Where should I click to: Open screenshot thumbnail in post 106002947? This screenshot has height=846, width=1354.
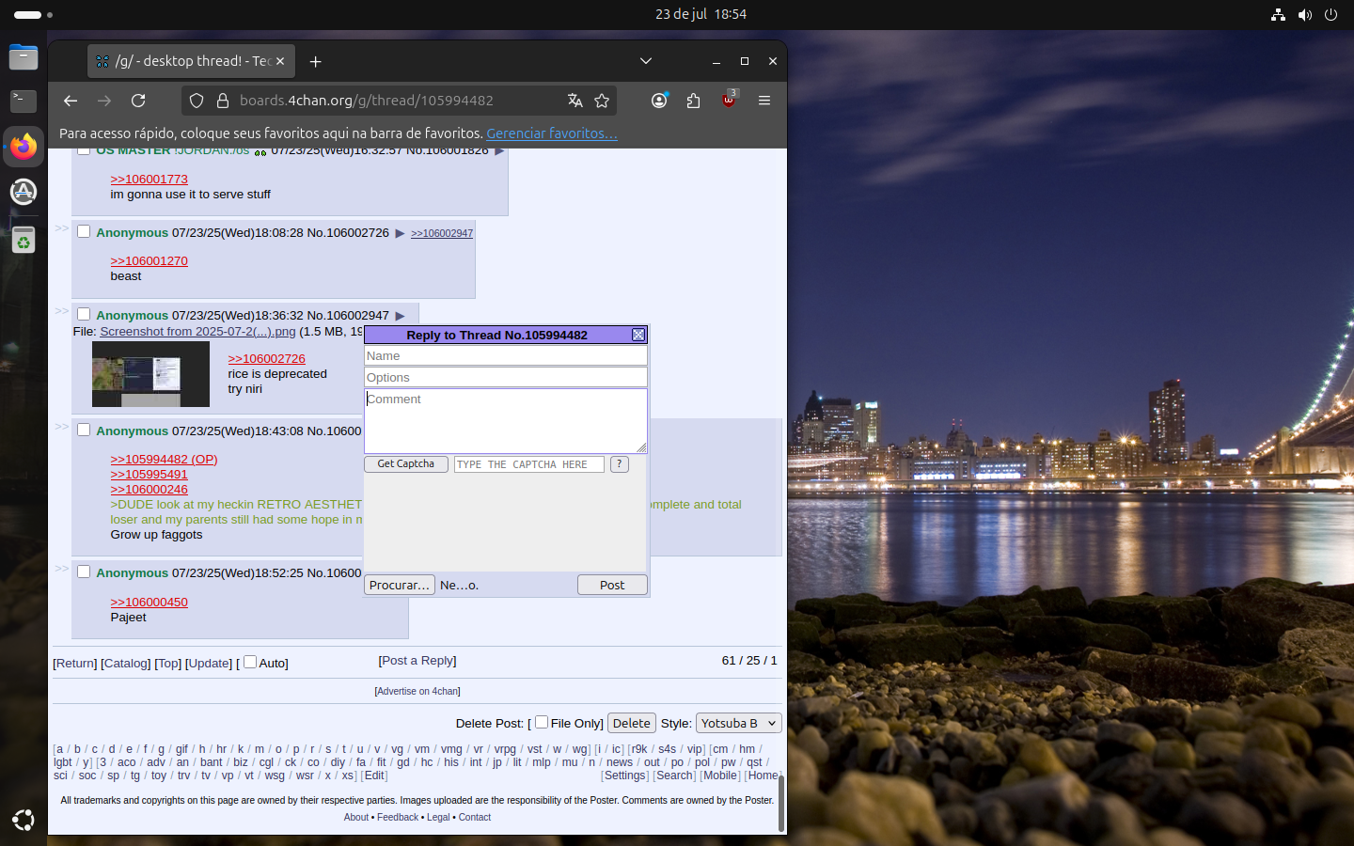click(150, 374)
